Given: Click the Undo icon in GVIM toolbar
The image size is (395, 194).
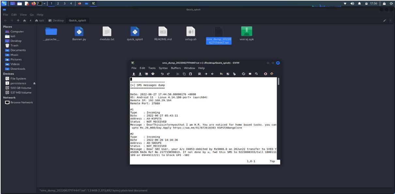Looking at the screenshot, I should pos(162,74).
